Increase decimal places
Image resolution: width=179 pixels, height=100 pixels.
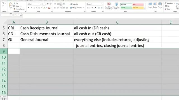(99, 8)
